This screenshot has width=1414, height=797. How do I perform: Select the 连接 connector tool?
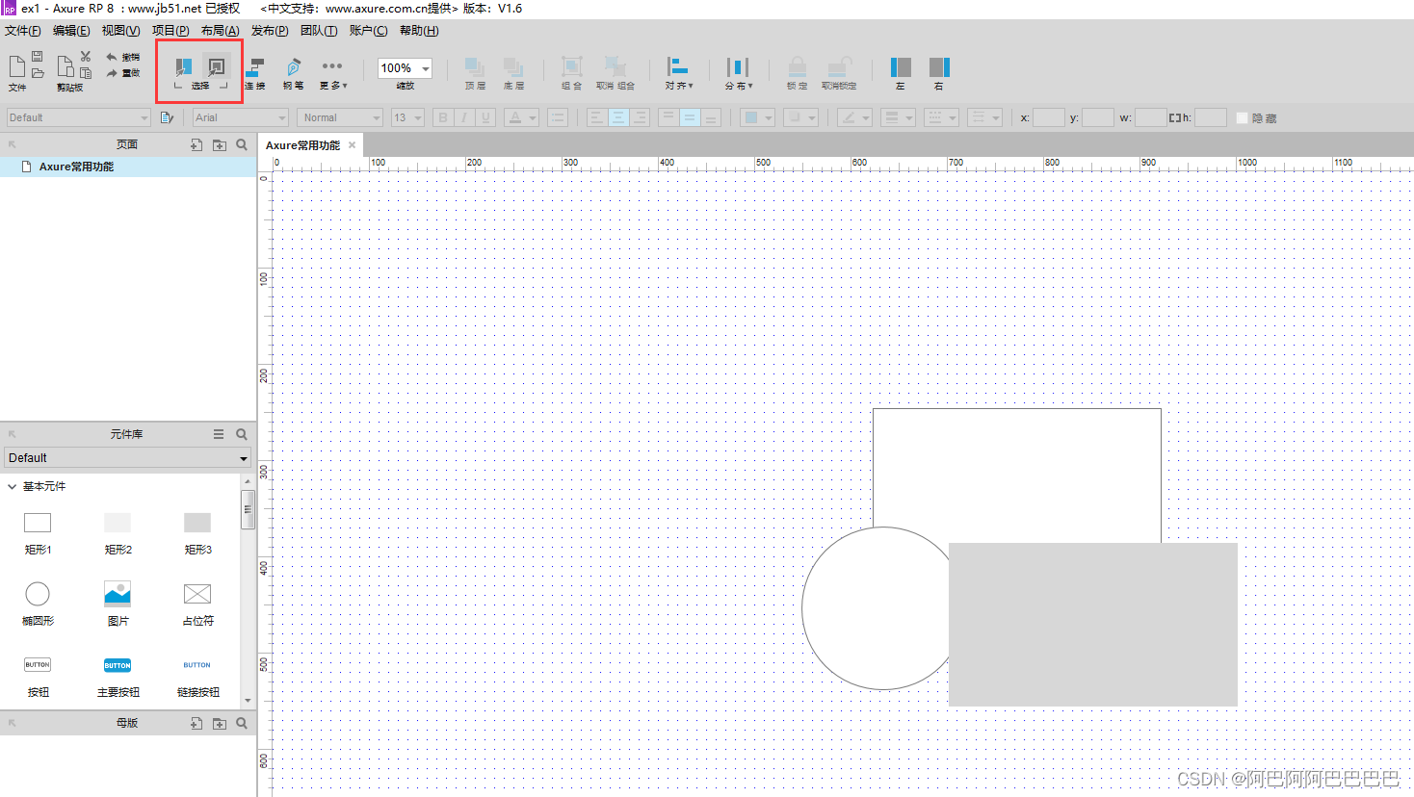point(255,73)
